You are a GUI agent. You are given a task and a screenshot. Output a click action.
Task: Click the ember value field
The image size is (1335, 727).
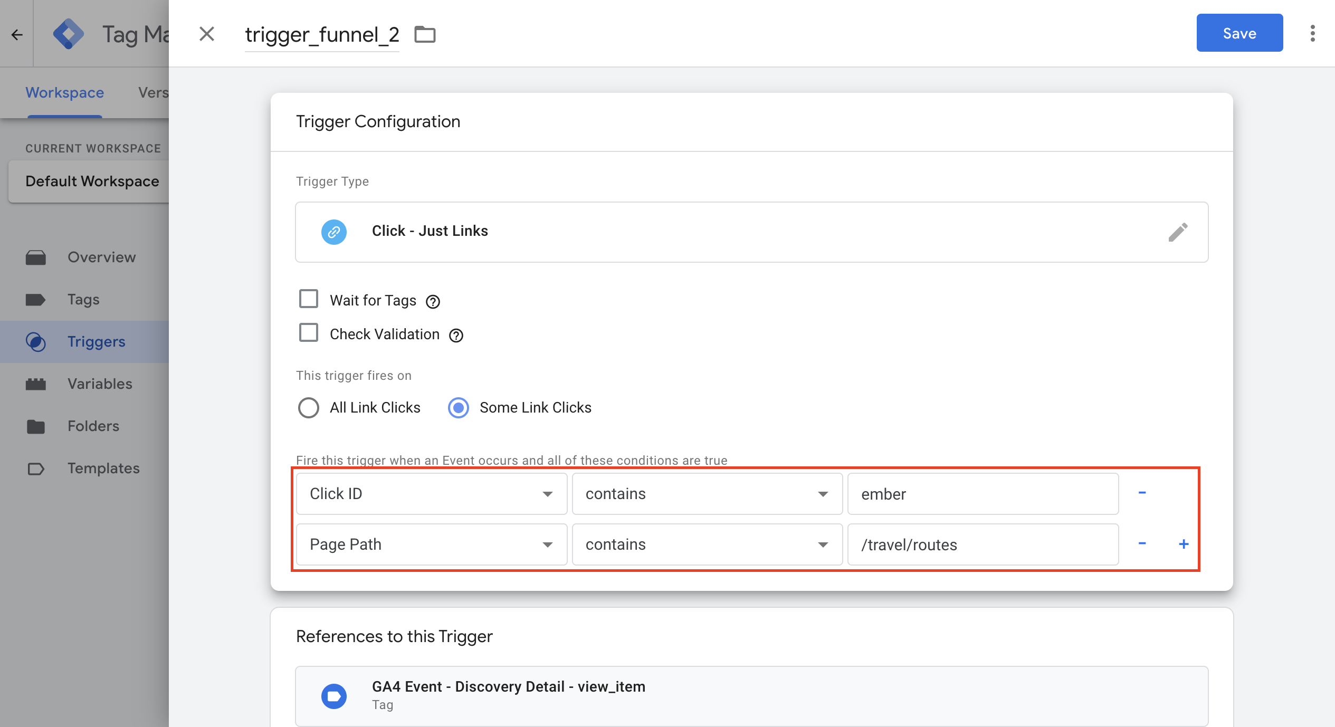(x=983, y=494)
